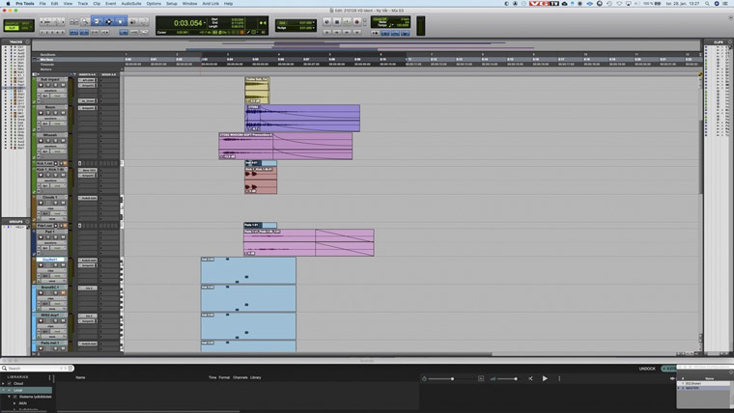Click the UNDOCK button in Soundly
The width and height of the screenshot is (734, 413).
[647, 369]
